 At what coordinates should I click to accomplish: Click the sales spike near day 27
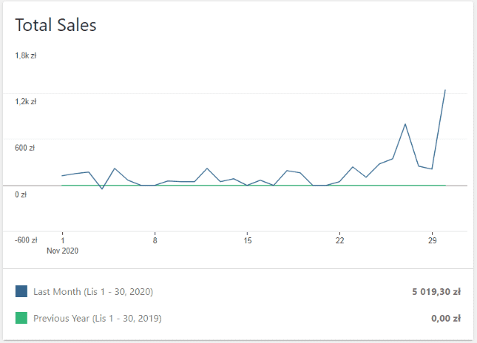tap(405, 123)
